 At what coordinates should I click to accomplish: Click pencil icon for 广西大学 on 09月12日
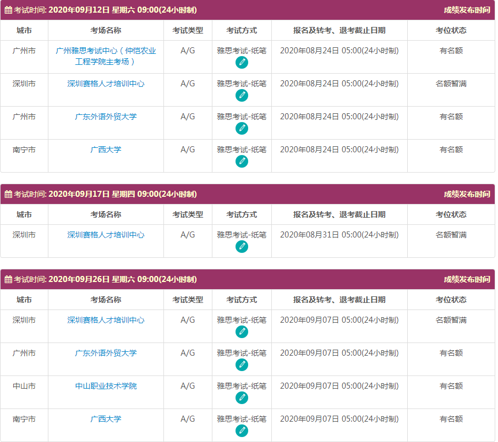(242, 162)
